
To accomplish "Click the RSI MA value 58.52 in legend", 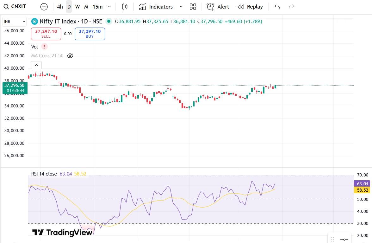I will click(80, 174).
